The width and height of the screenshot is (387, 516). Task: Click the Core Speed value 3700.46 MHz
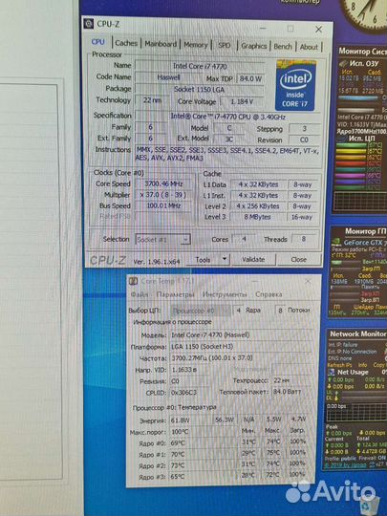163,183
